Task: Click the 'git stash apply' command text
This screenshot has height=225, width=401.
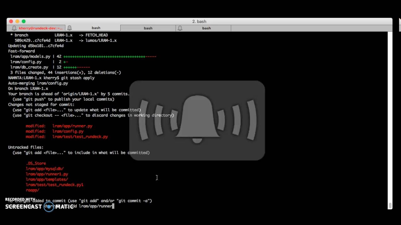Action: point(78,78)
